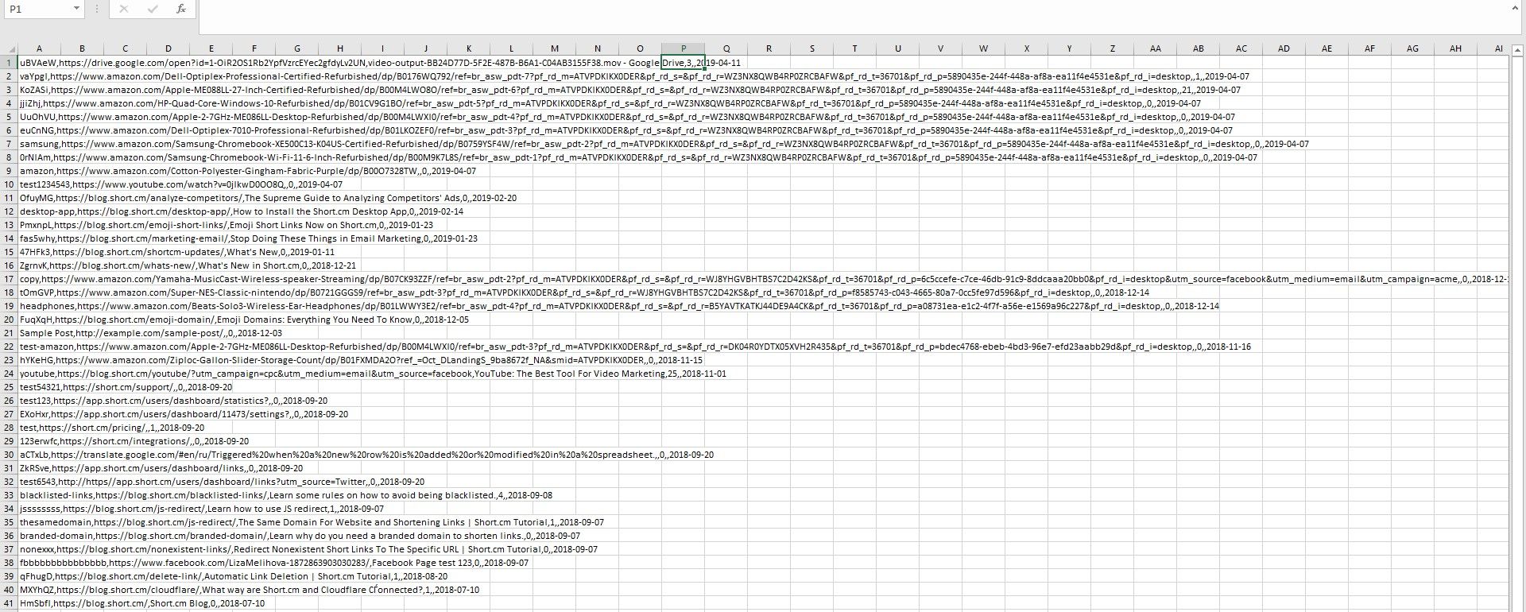Viewport: 1526px width, 612px height.
Task: Click the FuqXqH emoji-domain row
Action: [x=244, y=320]
